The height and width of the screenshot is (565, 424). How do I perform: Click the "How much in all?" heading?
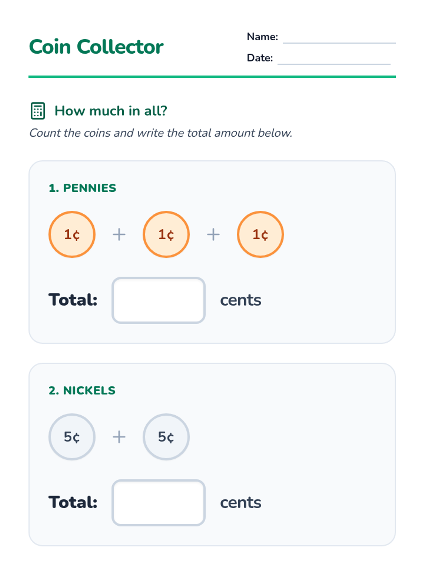pos(111,111)
